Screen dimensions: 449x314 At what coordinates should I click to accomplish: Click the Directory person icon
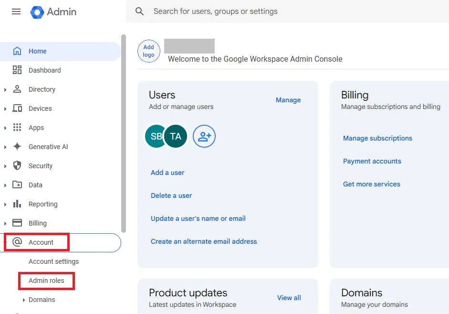17,89
